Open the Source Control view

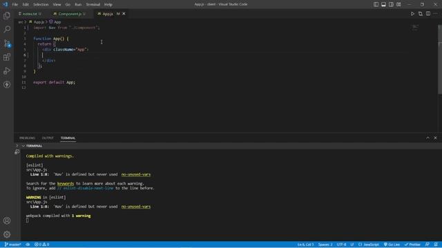[7, 43]
